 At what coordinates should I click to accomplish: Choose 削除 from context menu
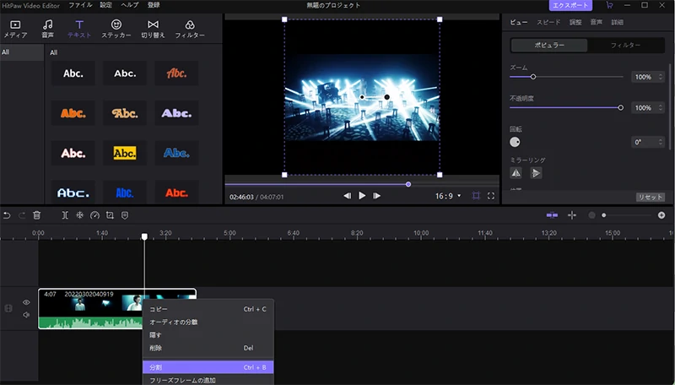208,348
